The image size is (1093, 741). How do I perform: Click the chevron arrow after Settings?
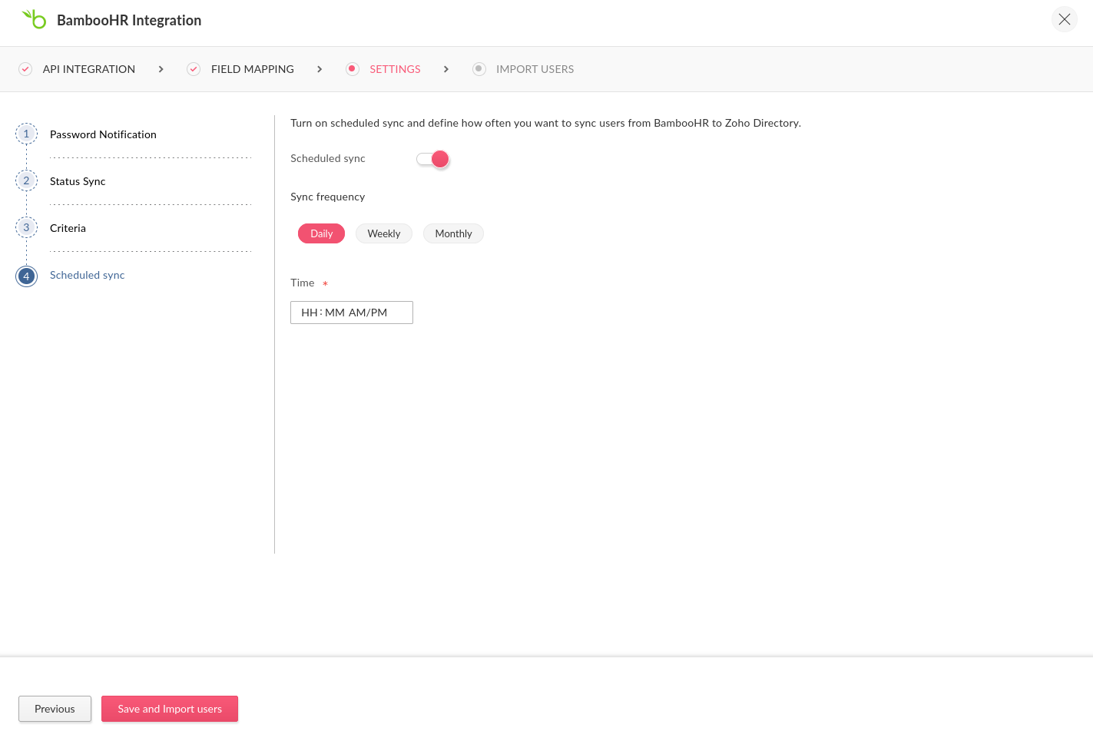(446, 69)
